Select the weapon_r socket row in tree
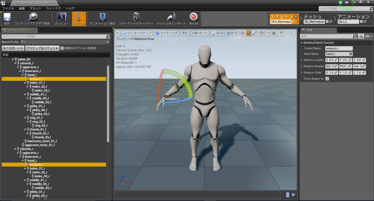The image size is (374, 201). pyautogui.click(x=54, y=164)
